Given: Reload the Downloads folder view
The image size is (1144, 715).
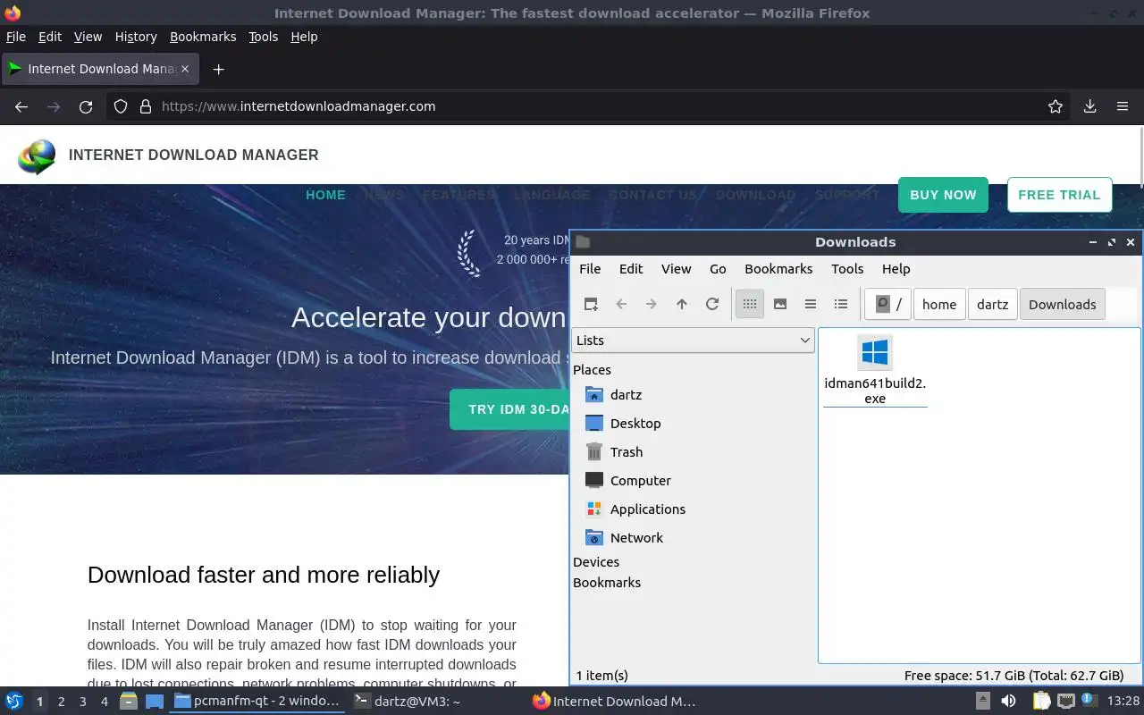Looking at the screenshot, I should pos(712,304).
